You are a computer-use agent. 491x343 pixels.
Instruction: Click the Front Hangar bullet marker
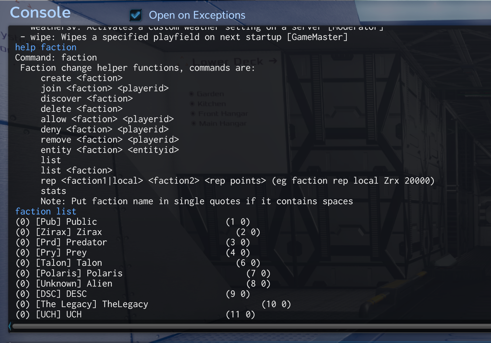[193, 114]
